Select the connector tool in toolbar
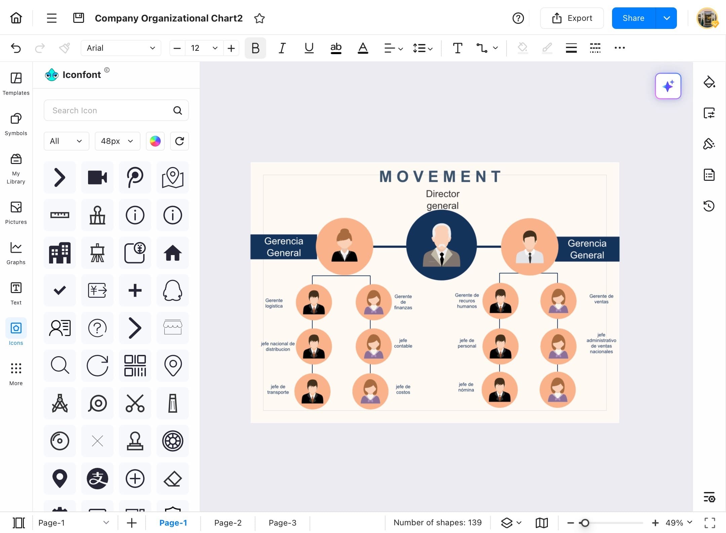Screen dimensions: 726x533 tap(482, 48)
